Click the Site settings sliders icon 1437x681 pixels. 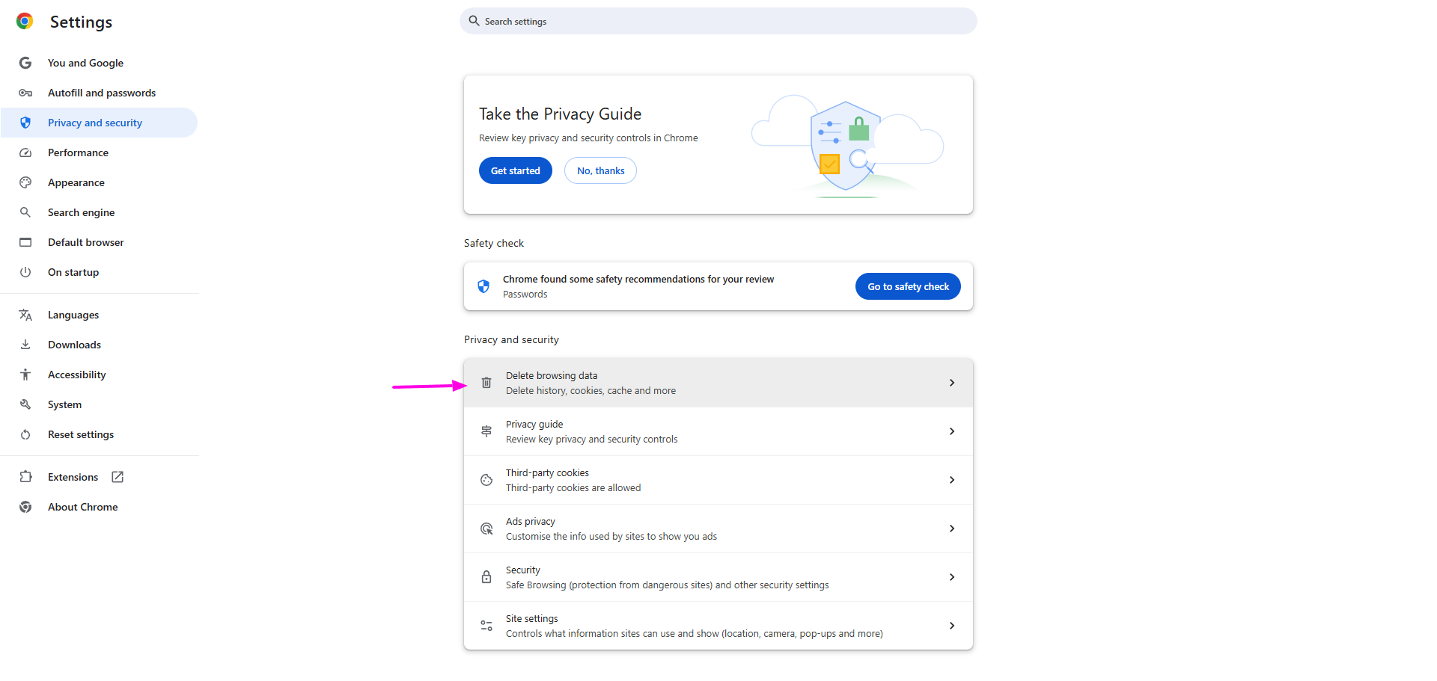point(486,626)
